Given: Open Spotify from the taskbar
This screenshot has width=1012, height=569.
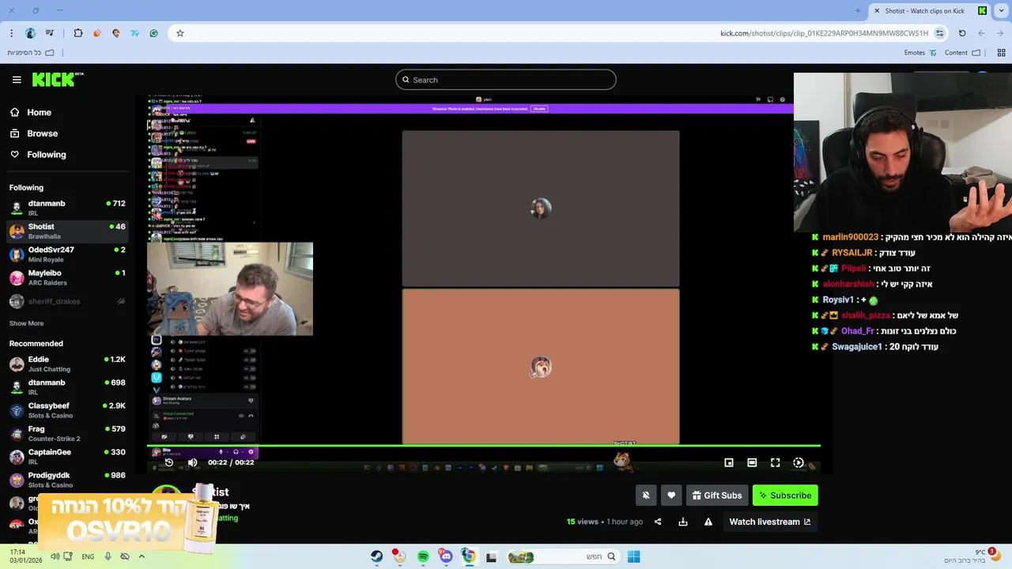Looking at the screenshot, I should click(423, 557).
